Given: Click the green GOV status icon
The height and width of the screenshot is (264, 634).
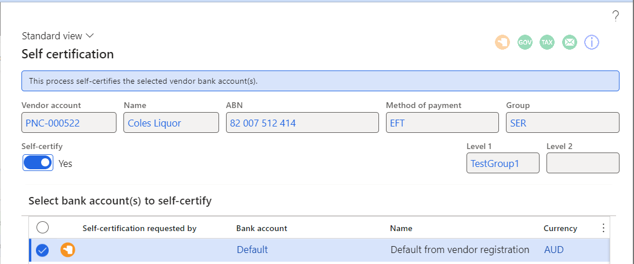Looking at the screenshot, I should coord(525,42).
